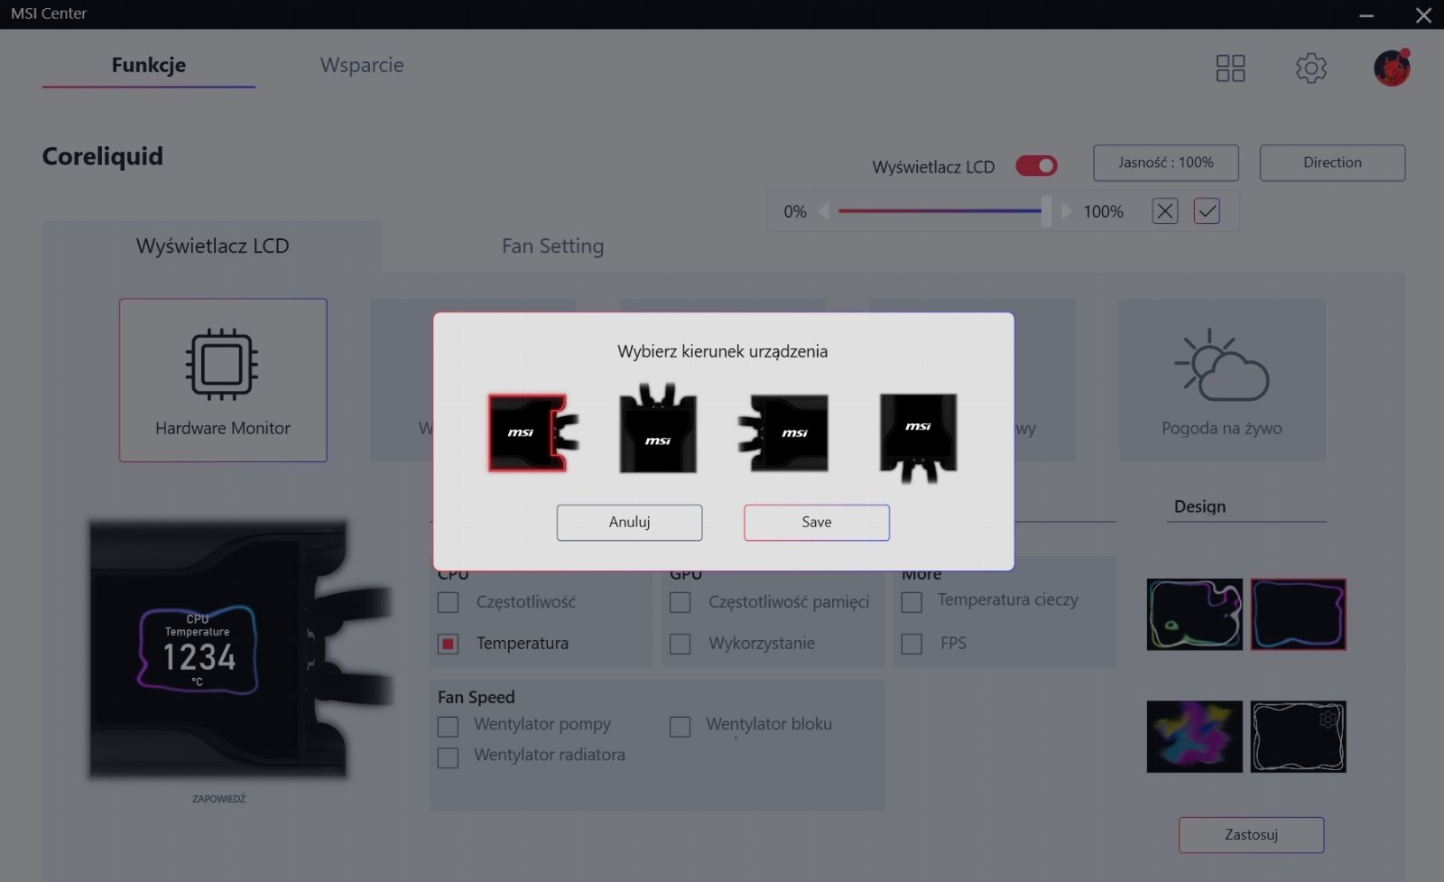The height and width of the screenshot is (882, 1444).
Task: Open the apps grid view icon
Action: (1230, 68)
